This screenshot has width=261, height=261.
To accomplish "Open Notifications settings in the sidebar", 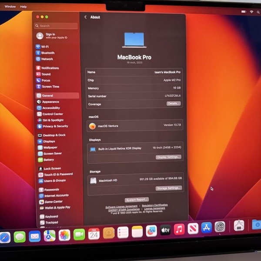I will tap(47, 68).
